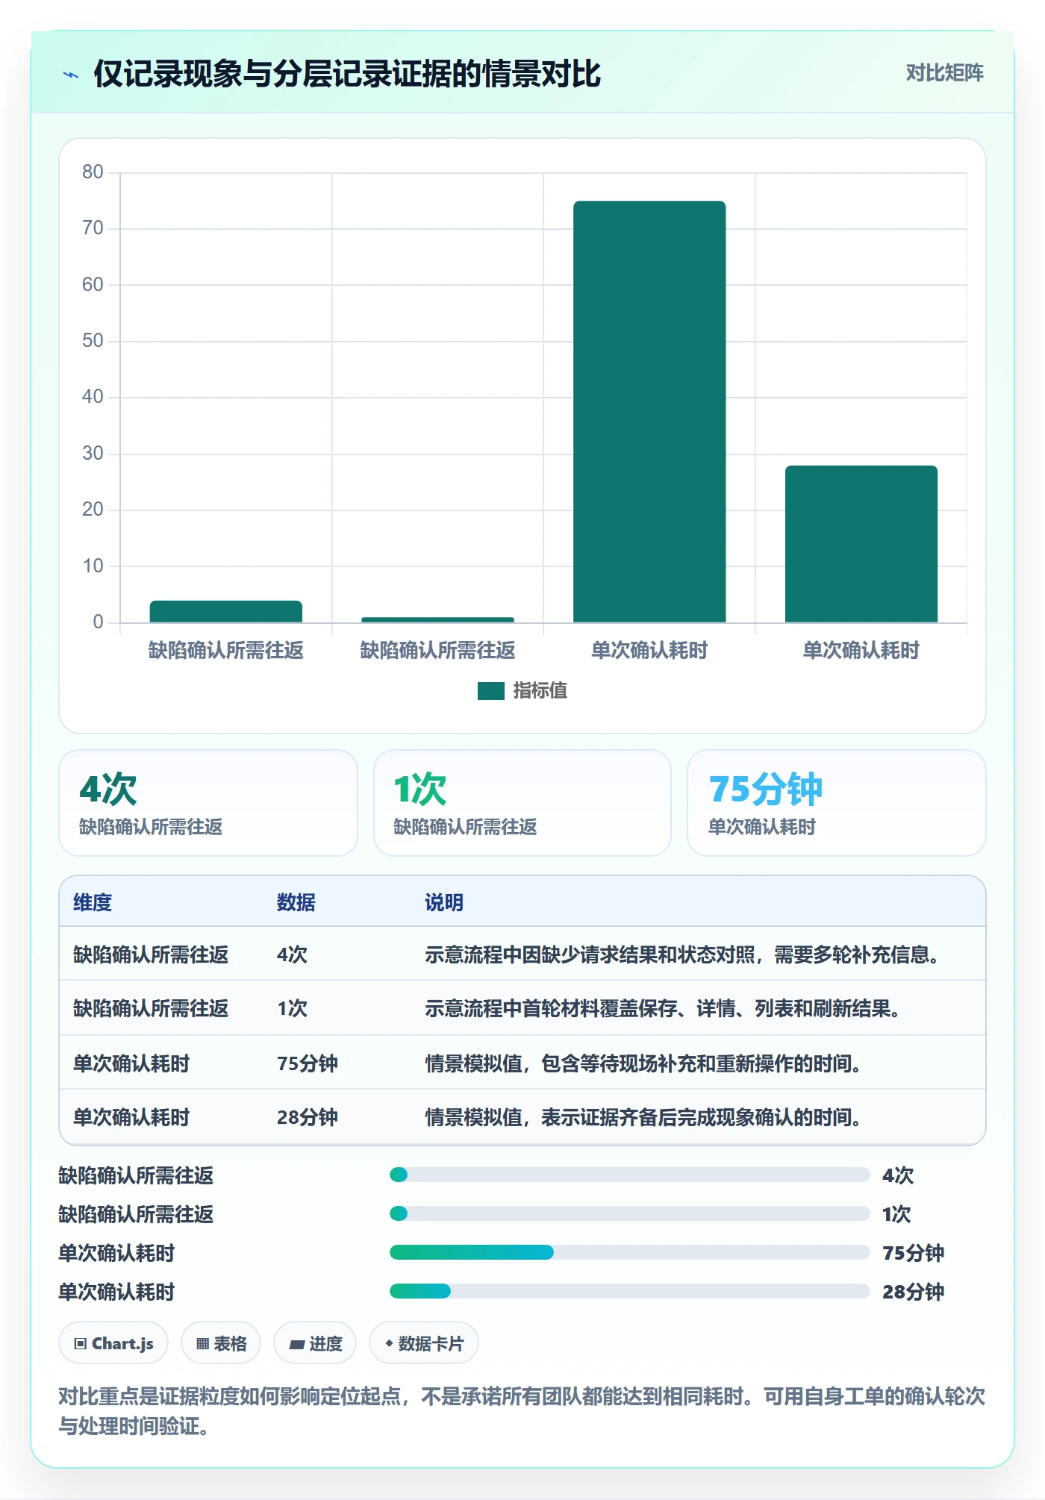Click the 数据 column header
Screen dimensions: 1045x1500
click(x=296, y=902)
